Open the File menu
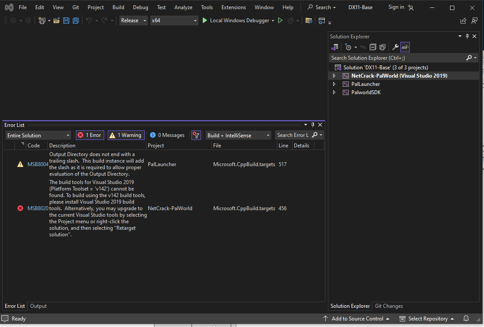 click(23, 7)
